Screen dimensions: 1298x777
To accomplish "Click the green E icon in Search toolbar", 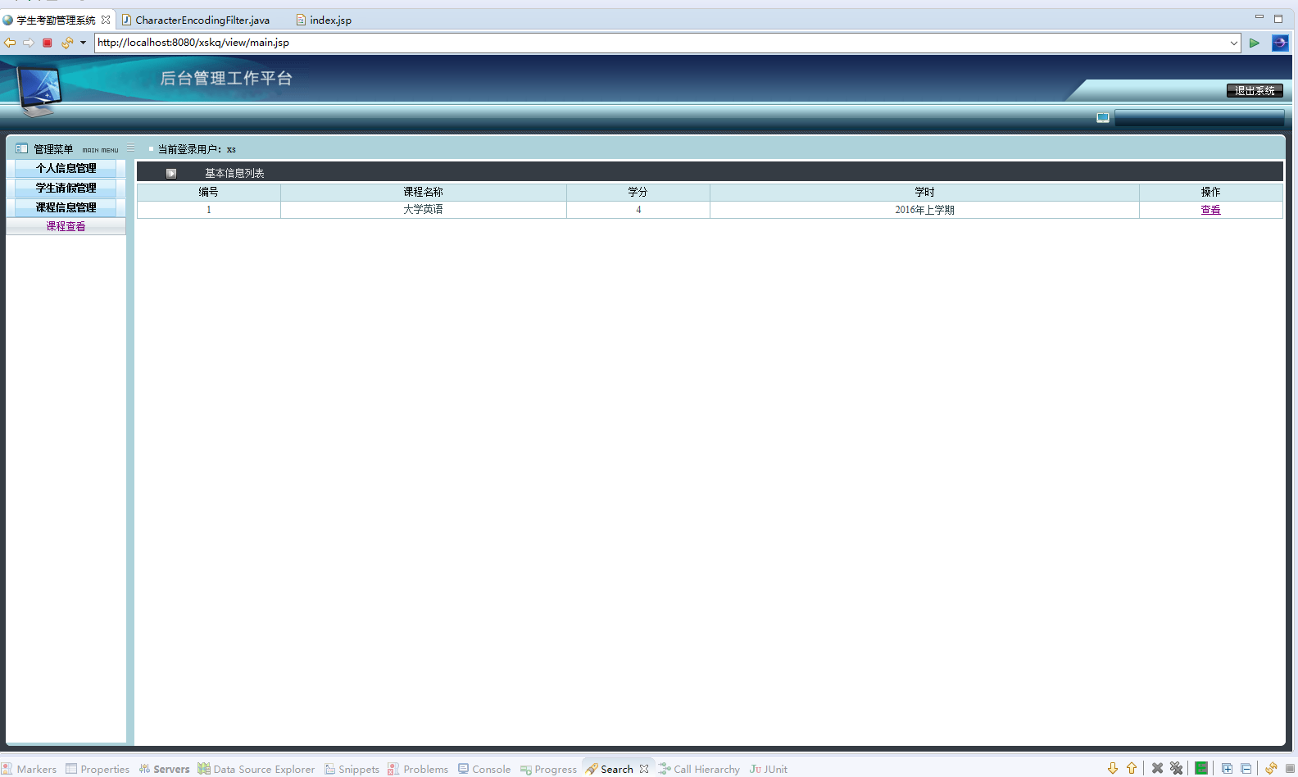I will [x=1201, y=768].
